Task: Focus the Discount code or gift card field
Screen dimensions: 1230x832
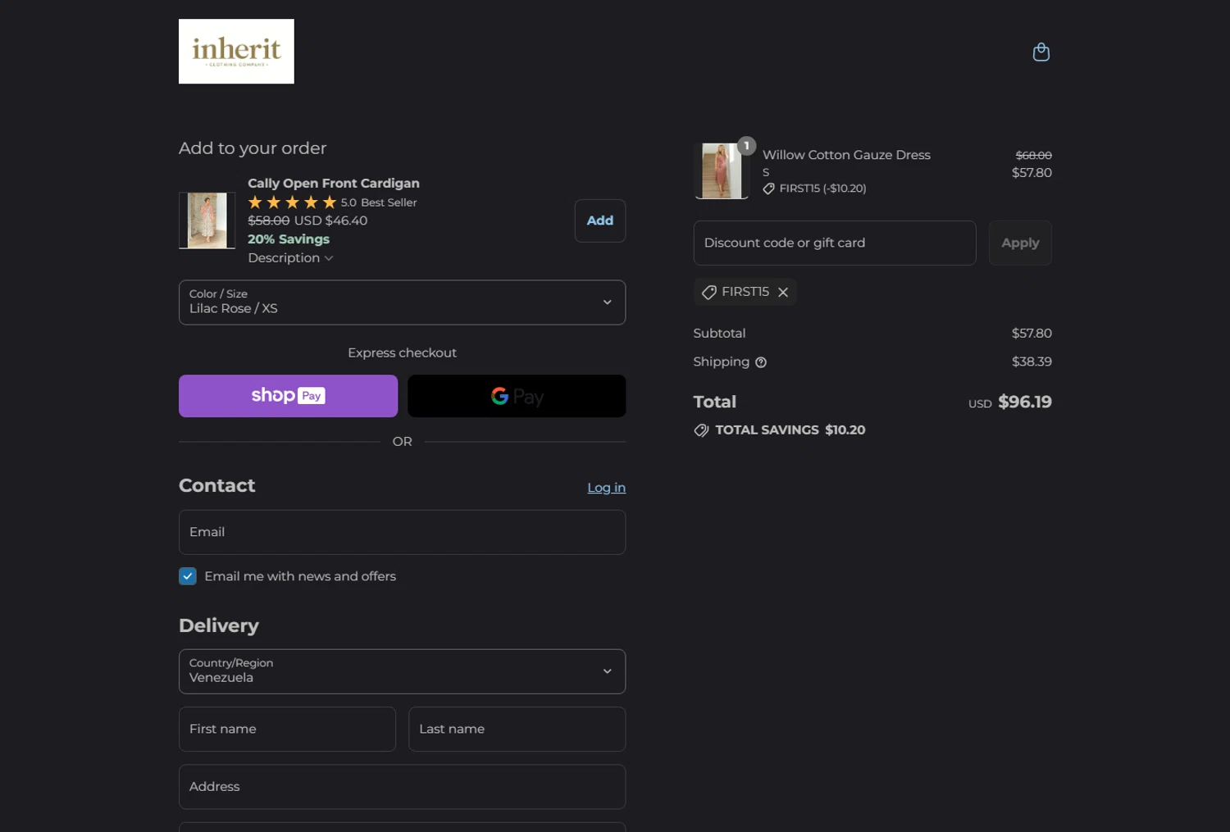Action: (835, 243)
